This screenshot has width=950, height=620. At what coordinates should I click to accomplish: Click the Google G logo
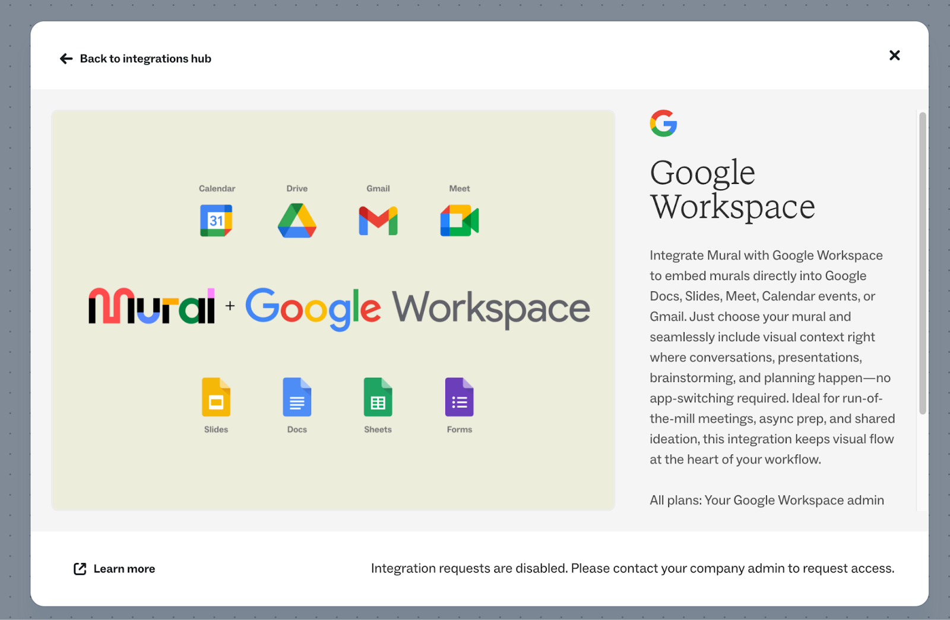pyautogui.click(x=663, y=123)
